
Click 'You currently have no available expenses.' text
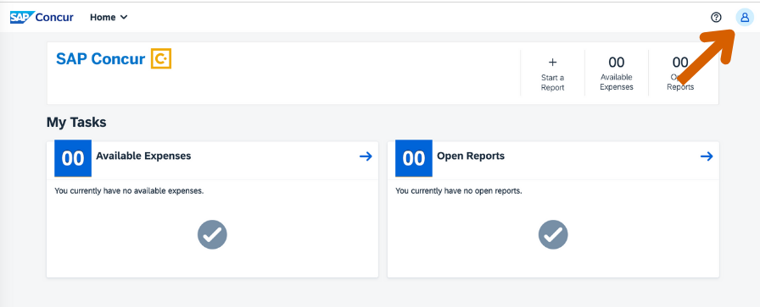pos(130,191)
